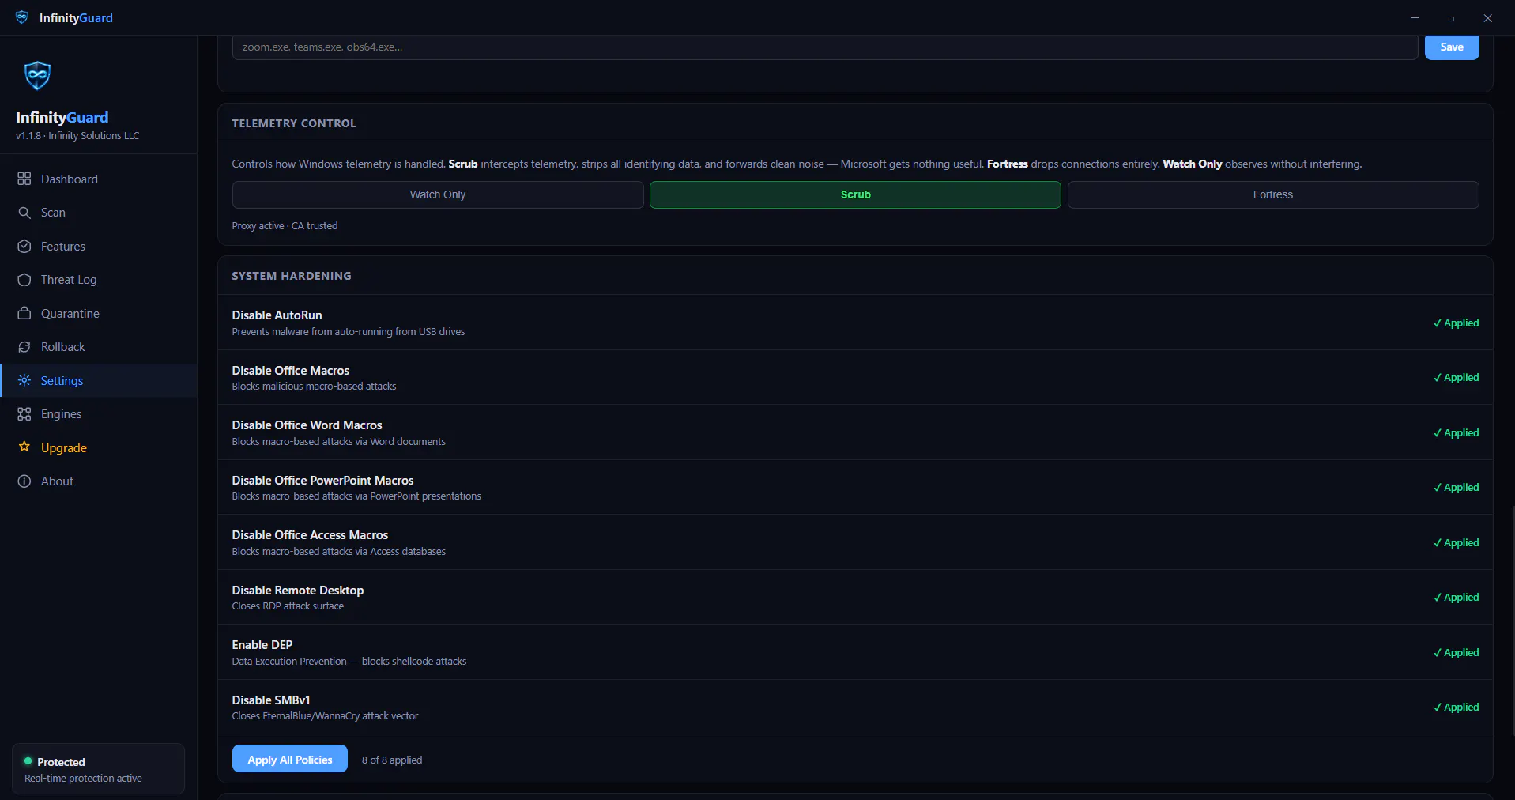Viewport: 1515px width, 800px height.
Task: Click the SYSTEM HARDENING heading
Action: [292, 276]
